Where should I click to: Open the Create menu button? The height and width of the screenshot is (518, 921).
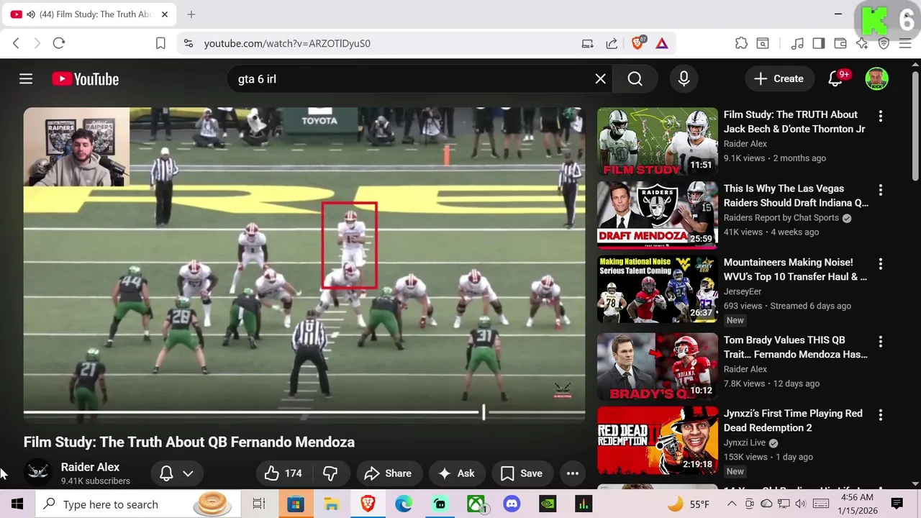(x=779, y=79)
